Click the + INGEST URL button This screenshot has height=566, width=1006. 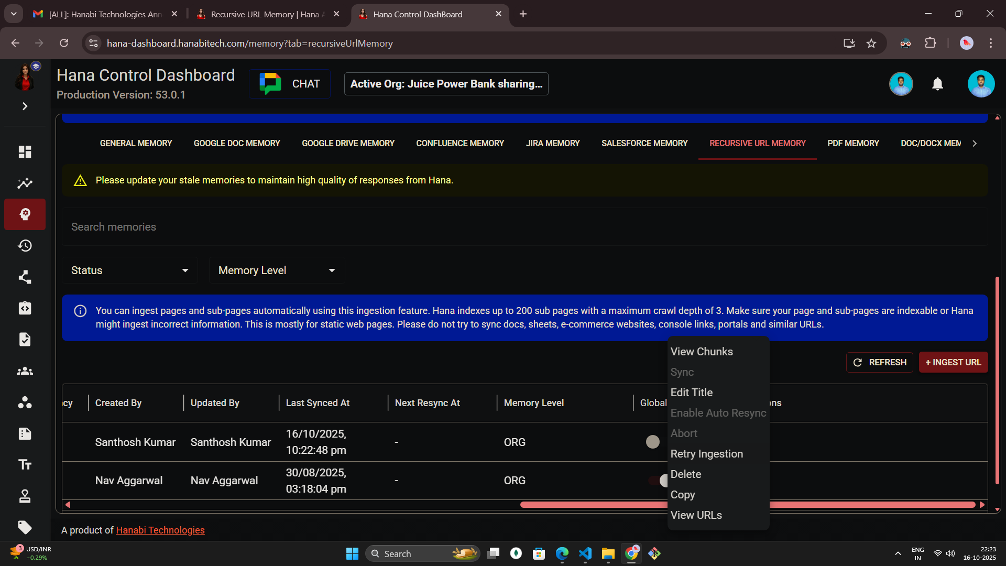click(953, 362)
